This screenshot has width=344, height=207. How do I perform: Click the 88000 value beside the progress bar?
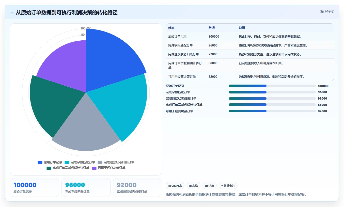(322, 105)
